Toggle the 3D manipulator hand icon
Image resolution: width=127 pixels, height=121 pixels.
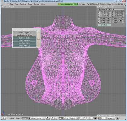[x=60, y=118]
